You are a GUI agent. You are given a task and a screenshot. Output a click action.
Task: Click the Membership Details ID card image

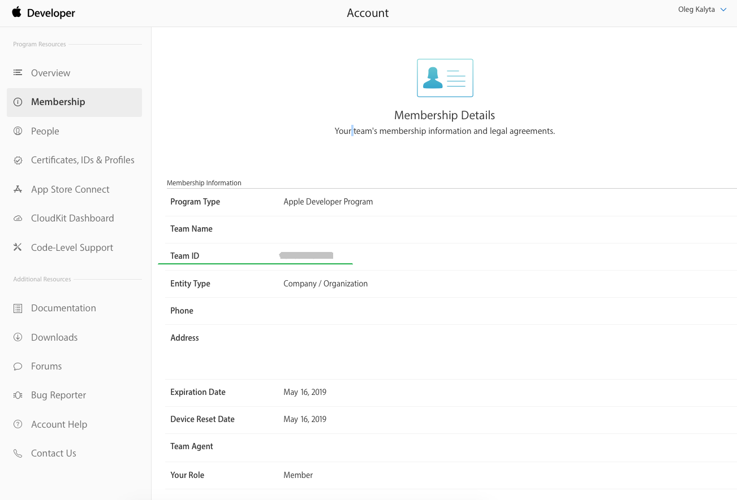[x=445, y=78]
